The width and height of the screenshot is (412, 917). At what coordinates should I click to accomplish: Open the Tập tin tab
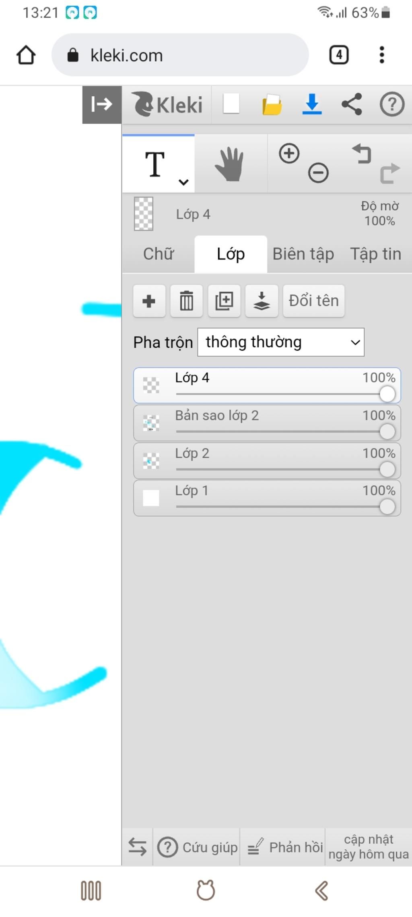click(x=376, y=254)
